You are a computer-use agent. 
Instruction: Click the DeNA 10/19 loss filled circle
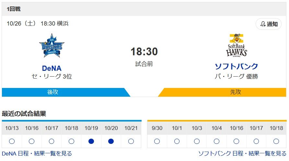[91, 141]
